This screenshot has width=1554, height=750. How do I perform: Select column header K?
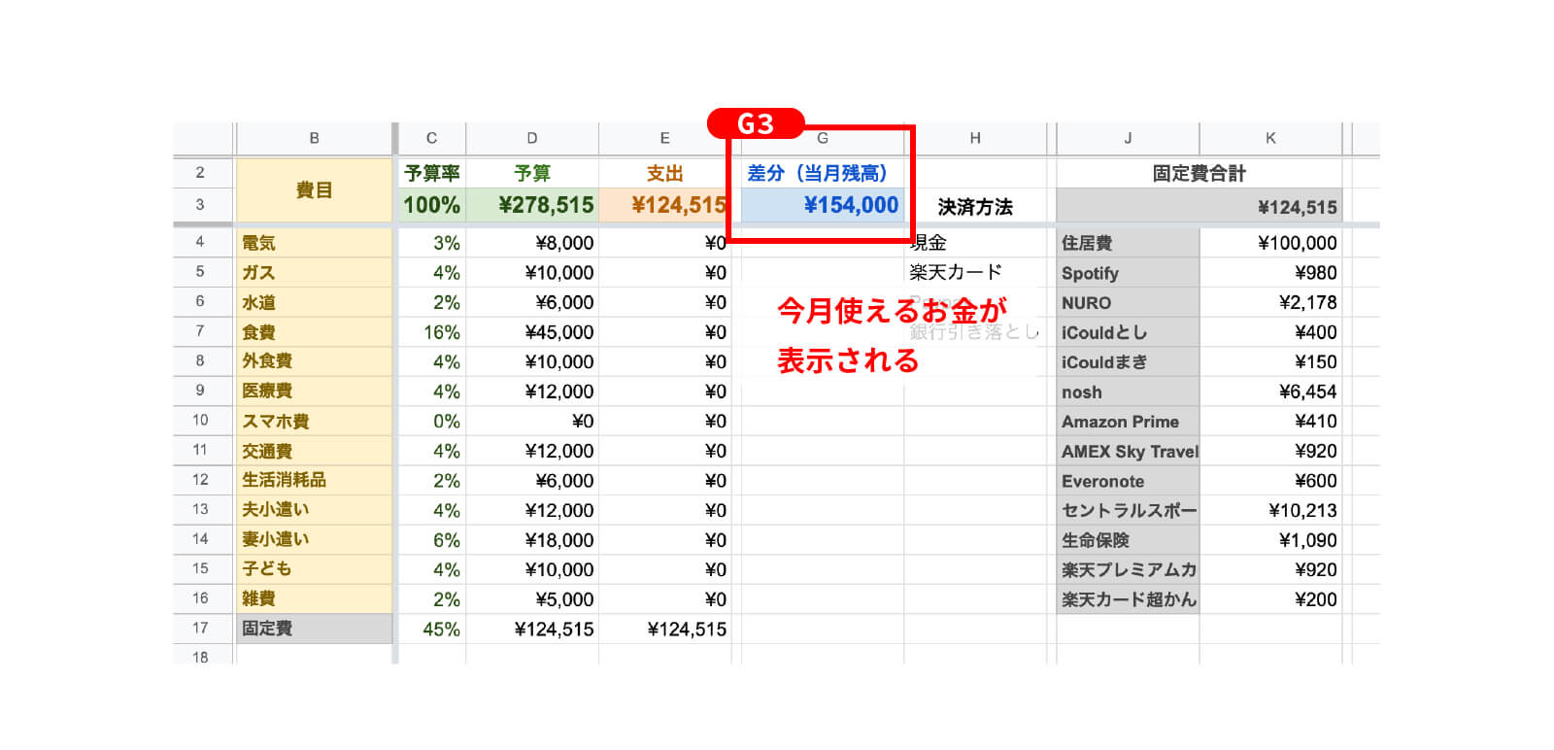click(1270, 138)
